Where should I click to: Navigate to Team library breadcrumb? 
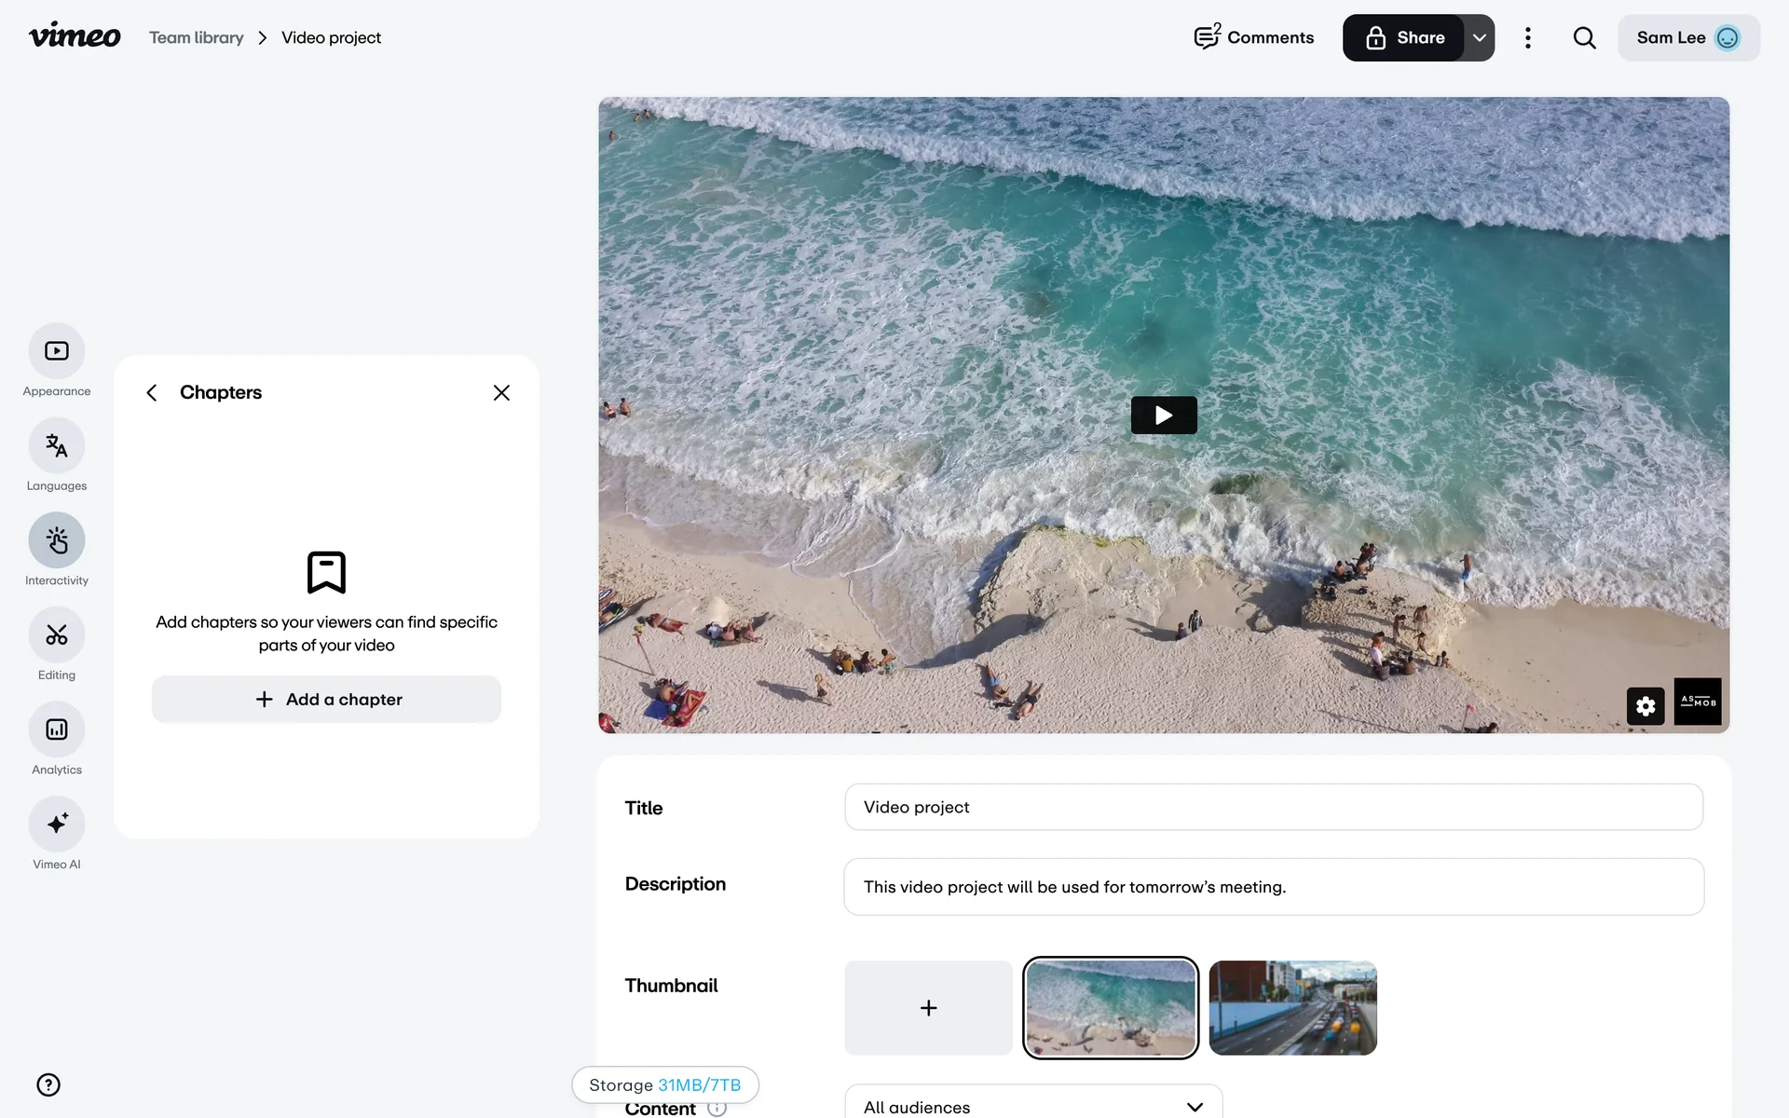coord(197,38)
